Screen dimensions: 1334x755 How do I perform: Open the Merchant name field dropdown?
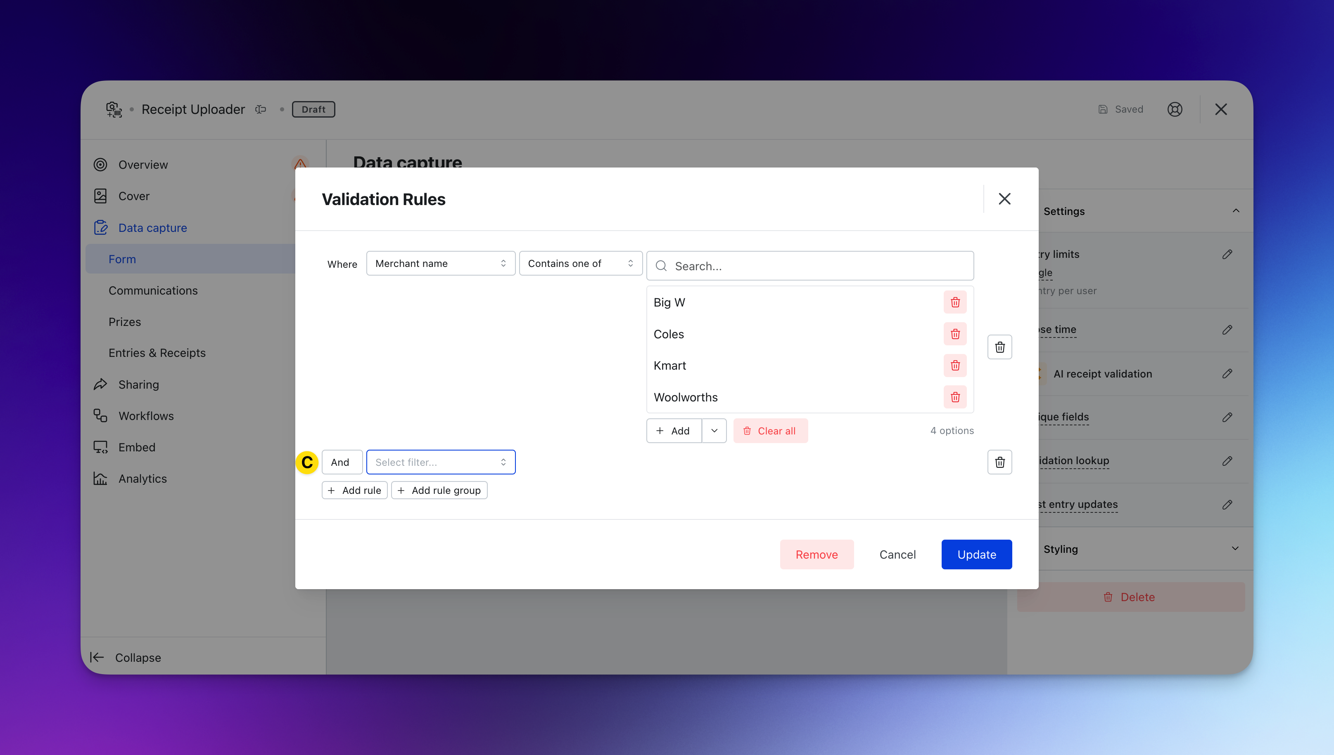440,263
